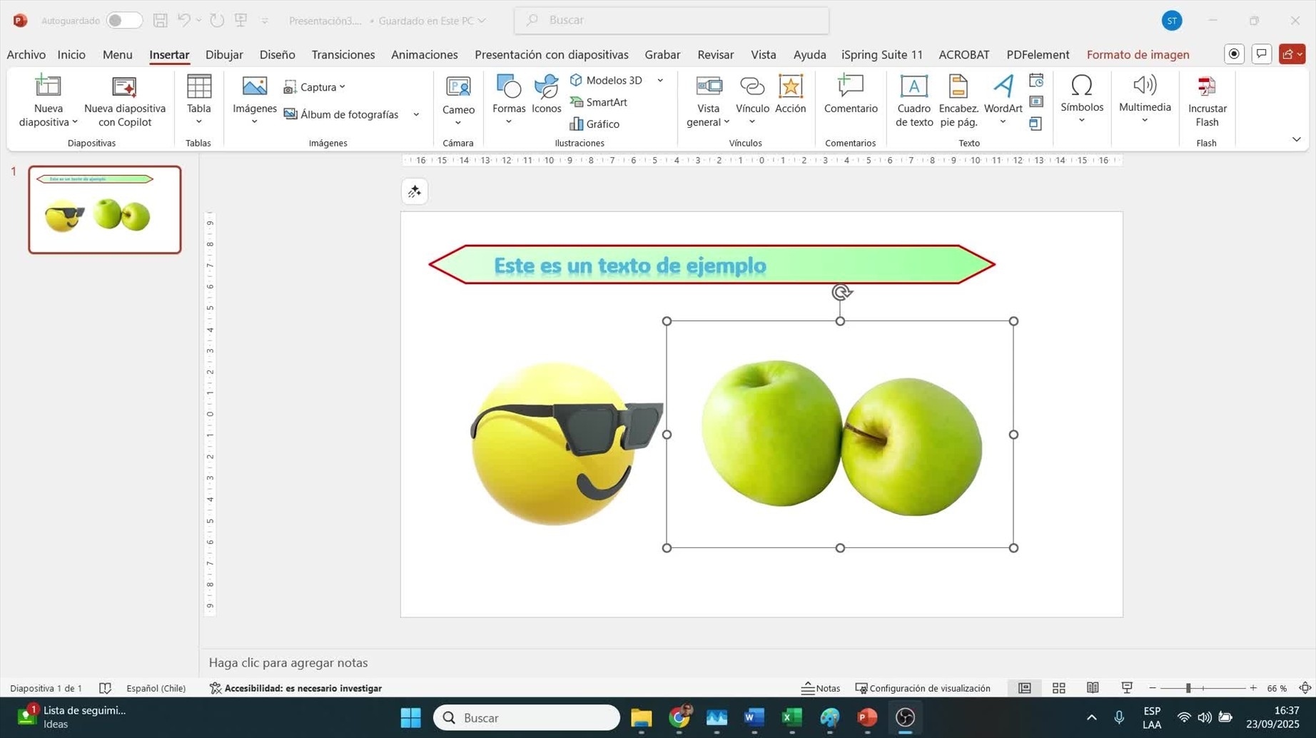Collapse the ribbon with the chevron

[1296, 139]
